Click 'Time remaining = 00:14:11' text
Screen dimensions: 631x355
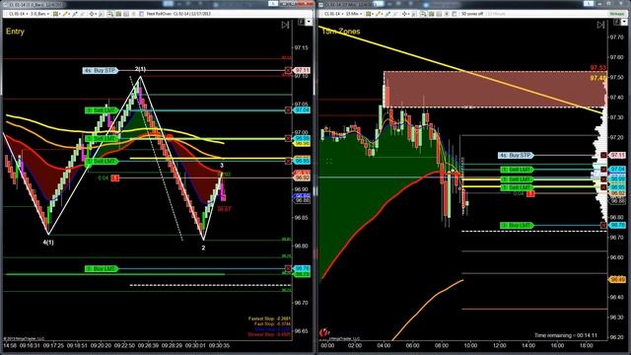566,335
